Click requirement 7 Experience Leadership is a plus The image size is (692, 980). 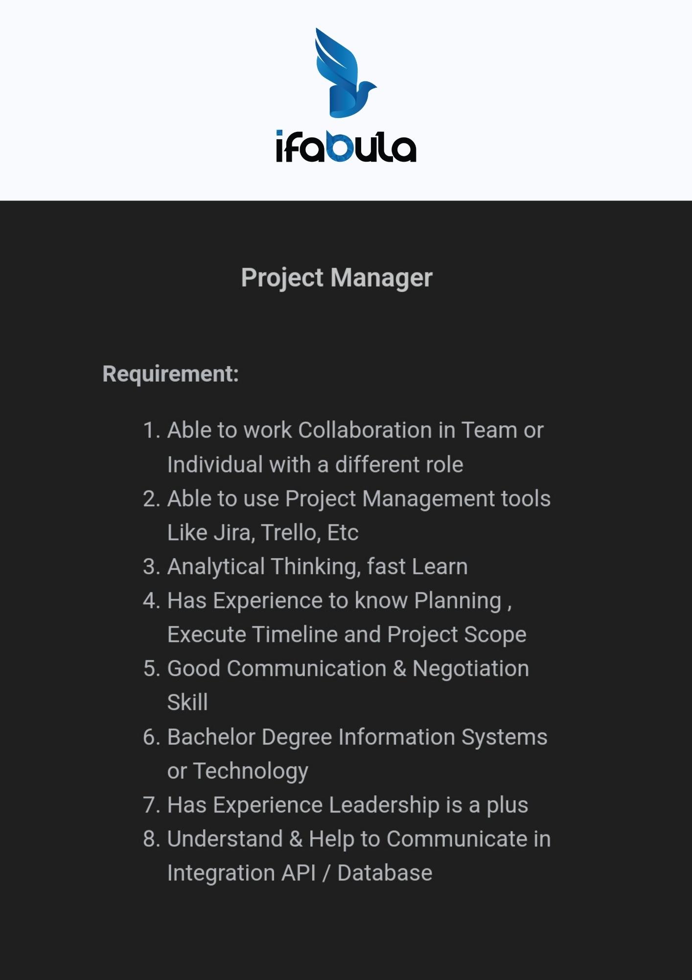(336, 805)
